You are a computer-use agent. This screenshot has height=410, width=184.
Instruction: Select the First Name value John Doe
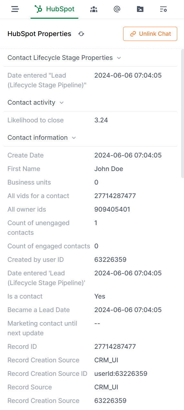click(x=109, y=169)
